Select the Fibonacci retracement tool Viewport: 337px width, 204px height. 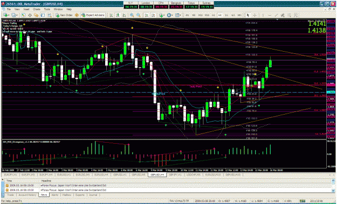coord(290,15)
